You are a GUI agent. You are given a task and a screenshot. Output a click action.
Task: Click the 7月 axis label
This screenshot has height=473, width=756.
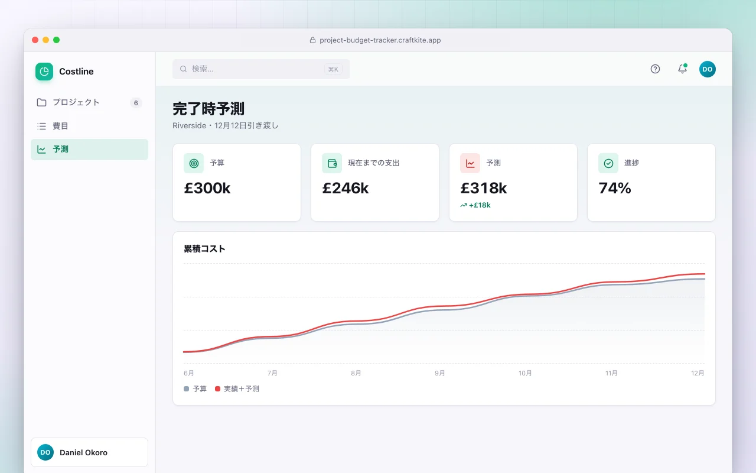(x=272, y=373)
